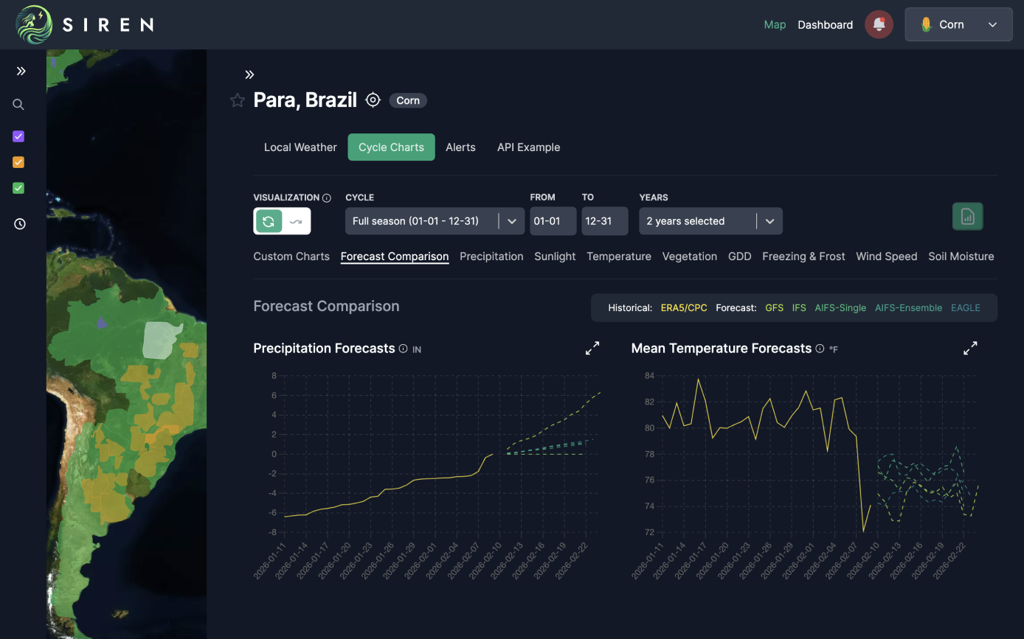This screenshot has width=1024, height=639.
Task: Click the FROM date field
Action: 553,221
